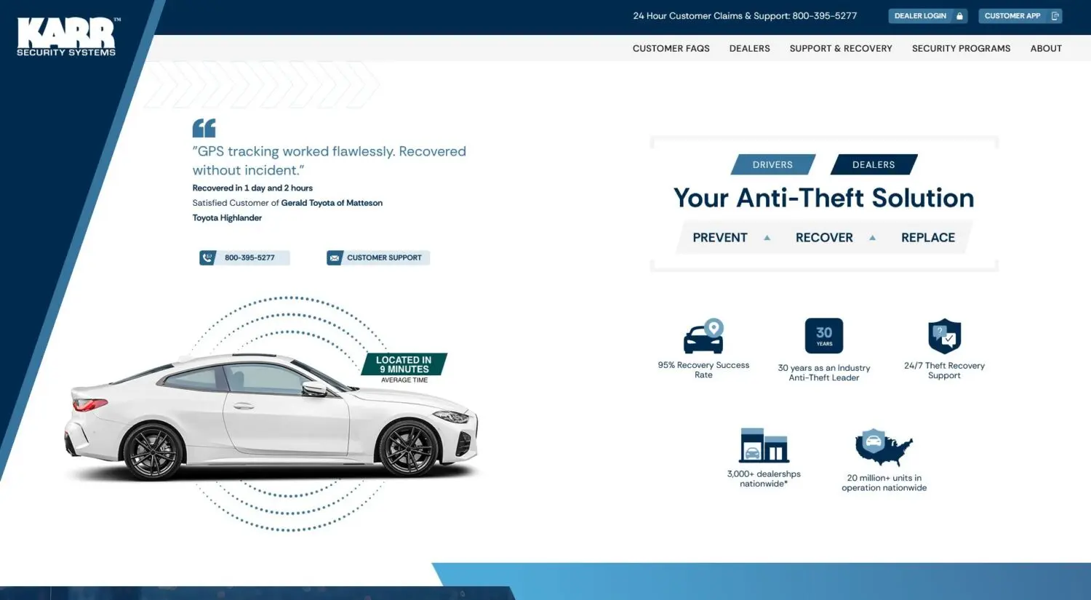Click the Dealer Login button
Screen dimensions: 1091x600
point(928,16)
